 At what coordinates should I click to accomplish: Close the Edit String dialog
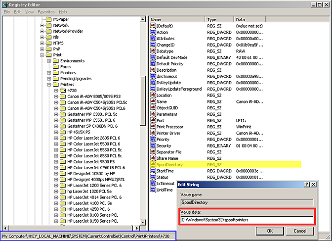click(x=314, y=185)
